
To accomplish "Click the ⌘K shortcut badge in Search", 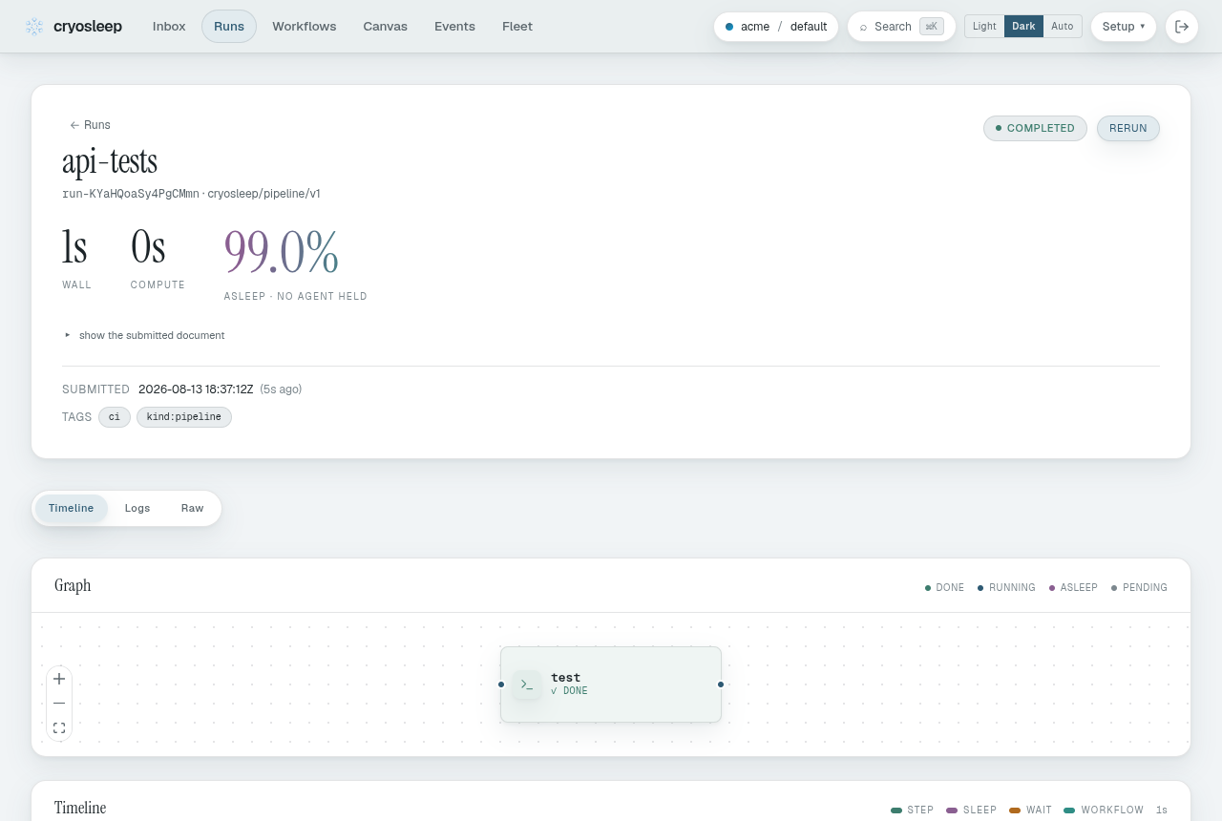I will [932, 27].
